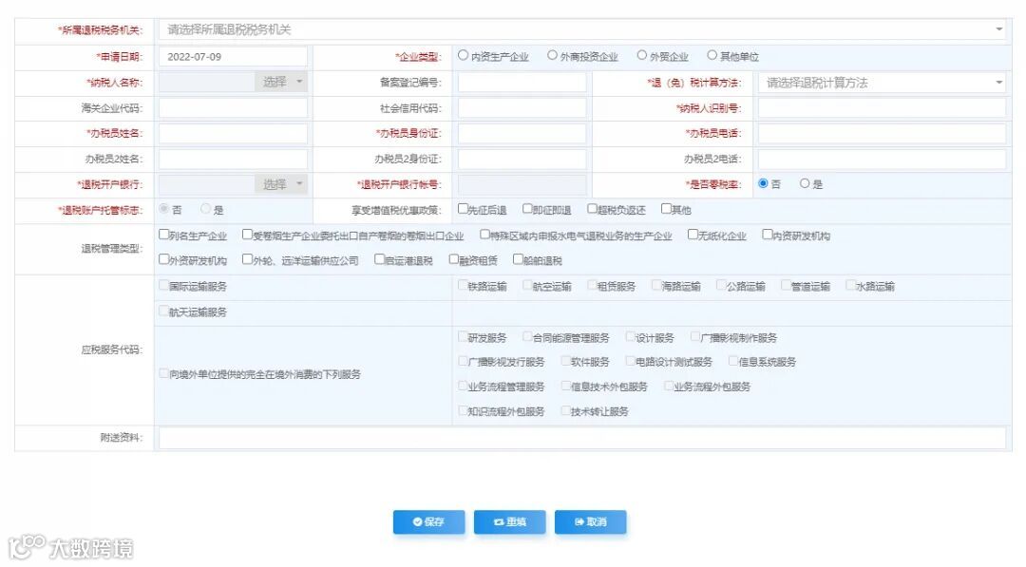Image resolution: width=1026 pixels, height=567 pixels.
Task: Select 技术转让服务 checkbox
Action: click(566, 410)
